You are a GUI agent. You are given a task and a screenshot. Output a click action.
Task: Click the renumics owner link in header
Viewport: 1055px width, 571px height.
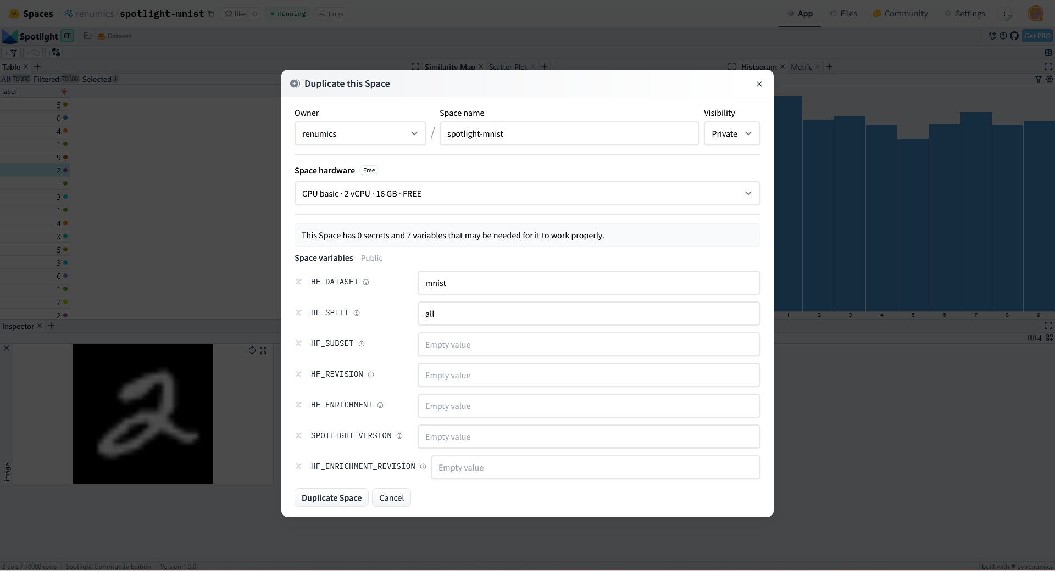coord(95,14)
